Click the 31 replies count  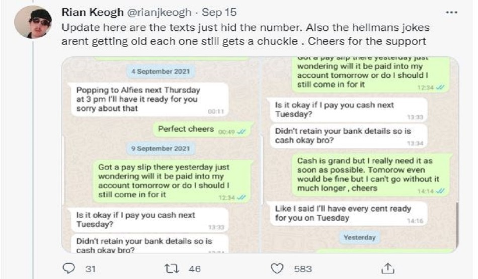[x=90, y=269]
